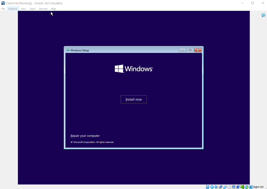
Task: Open the Machine menu
Action: tap(13, 9)
